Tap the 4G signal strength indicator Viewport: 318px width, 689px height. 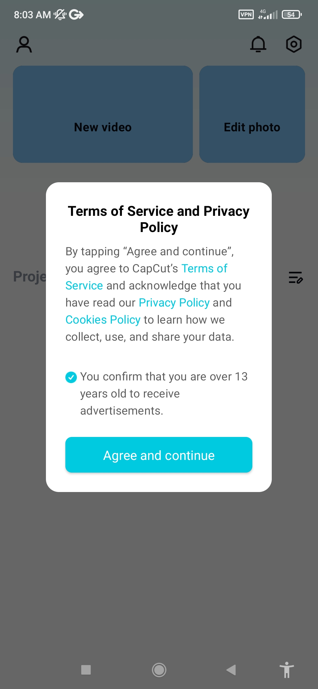pos(268,14)
